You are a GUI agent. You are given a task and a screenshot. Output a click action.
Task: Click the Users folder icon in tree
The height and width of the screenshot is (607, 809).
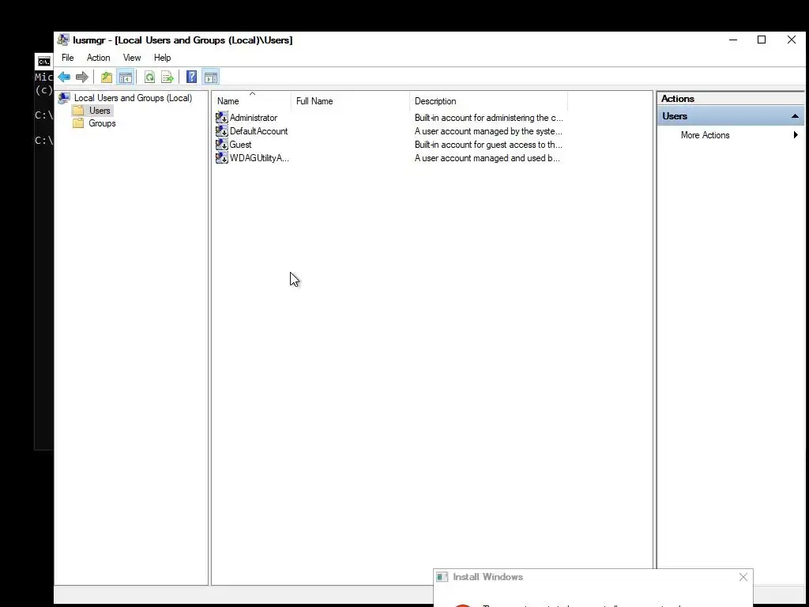pyautogui.click(x=78, y=111)
